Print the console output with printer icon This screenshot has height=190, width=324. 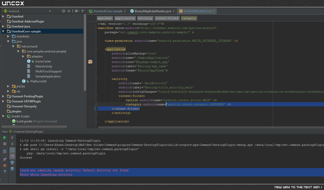click(12, 163)
